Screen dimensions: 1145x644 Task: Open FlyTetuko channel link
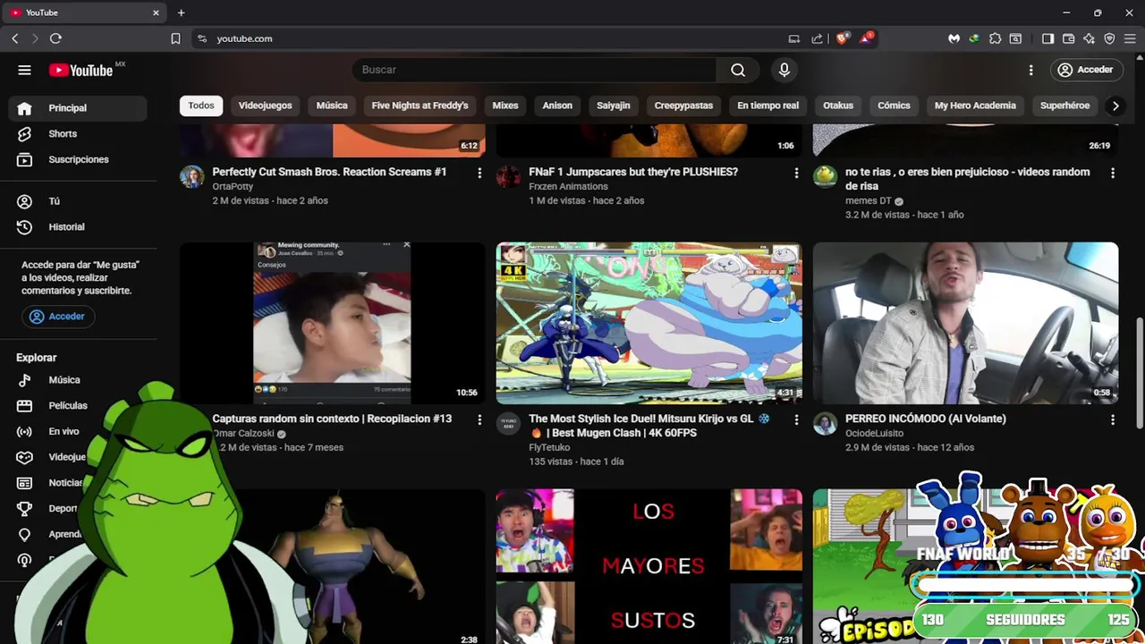click(549, 447)
